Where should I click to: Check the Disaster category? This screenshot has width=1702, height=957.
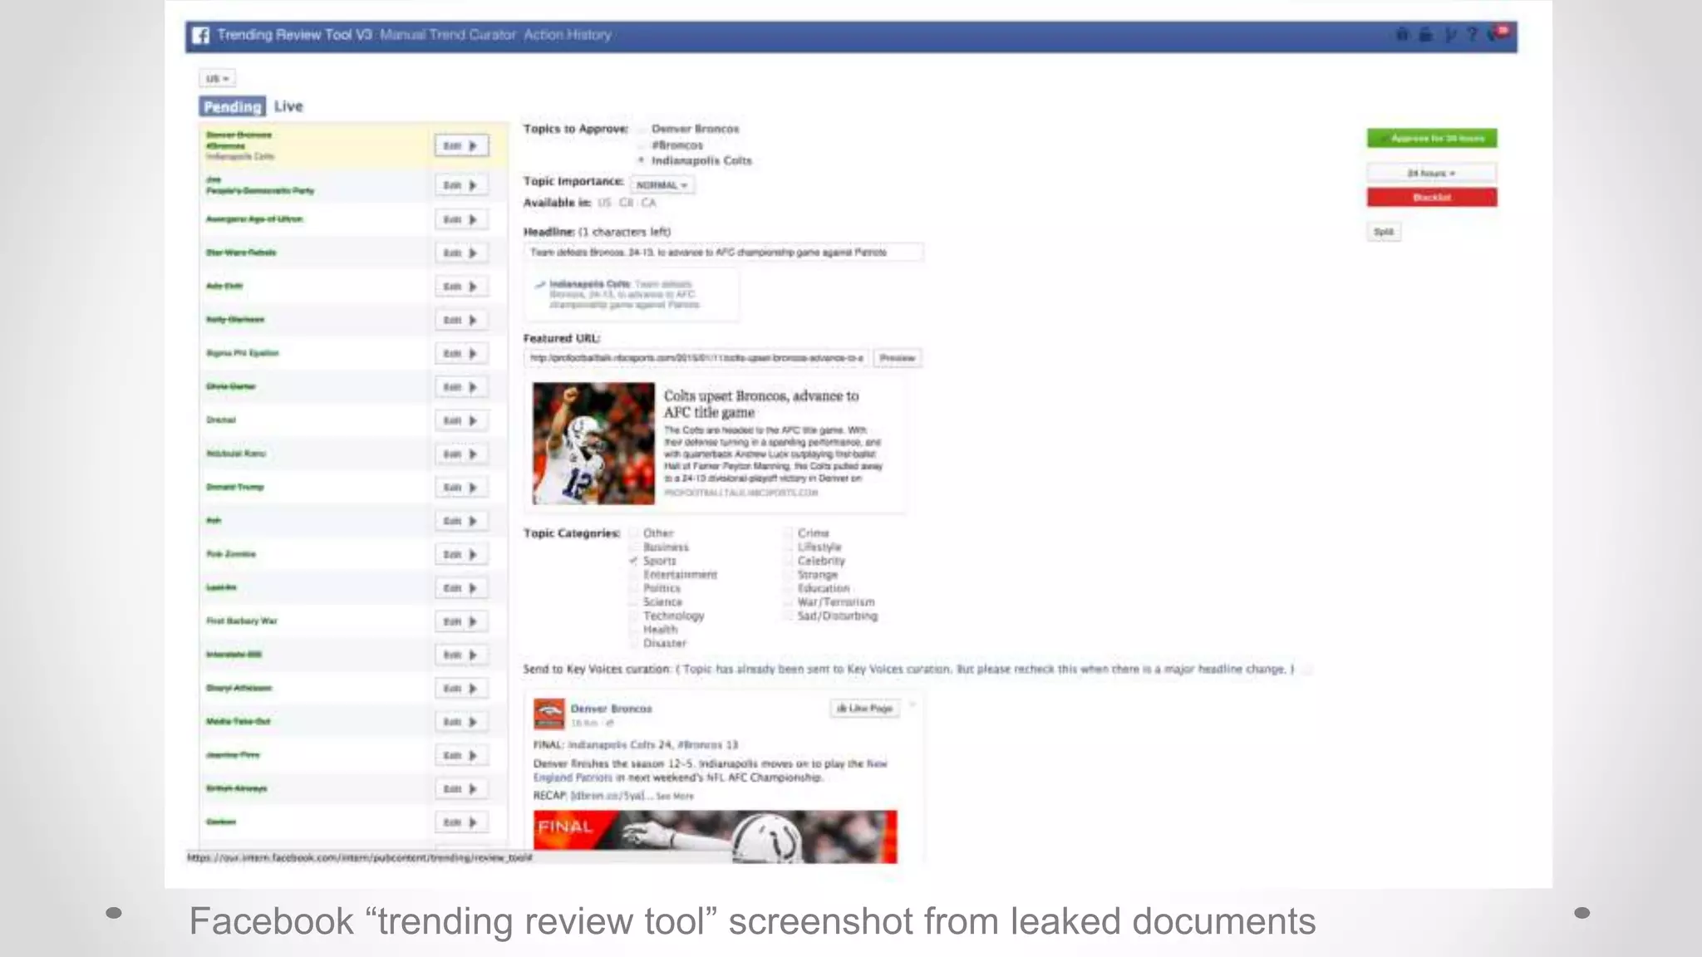pyautogui.click(x=634, y=643)
